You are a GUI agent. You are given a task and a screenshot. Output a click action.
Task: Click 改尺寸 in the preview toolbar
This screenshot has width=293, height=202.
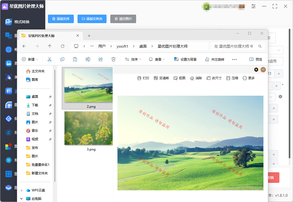tap(214, 78)
